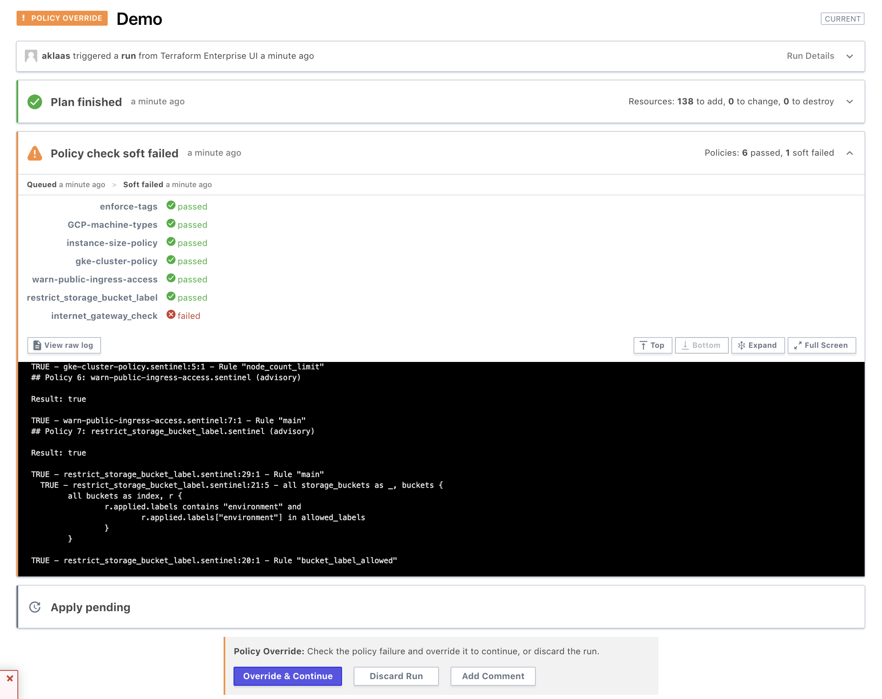Click green passed icon next to enforce-tags
882x699 pixels.
click(x=171, y=205)
